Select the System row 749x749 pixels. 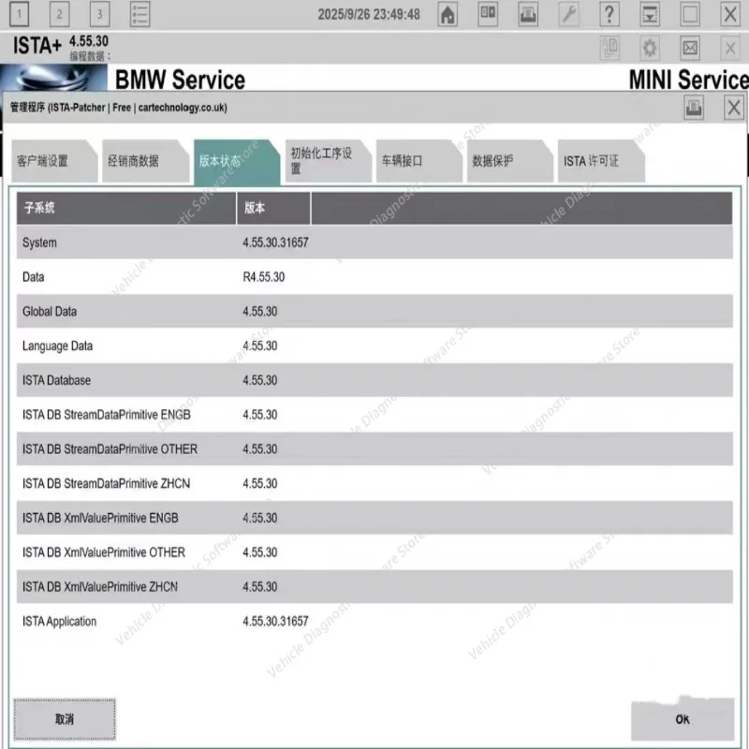pos(374,242)
